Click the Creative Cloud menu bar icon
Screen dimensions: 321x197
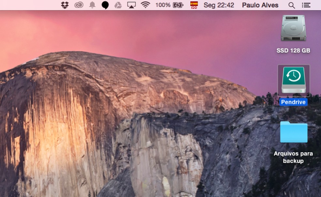coord(79,5)
